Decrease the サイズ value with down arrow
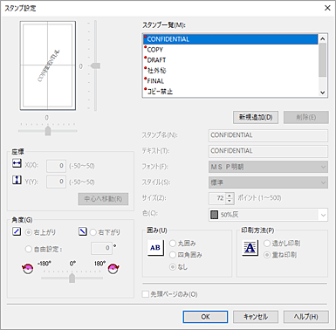The image size is (336, 330). pyautogui.click(x=230, y=201)
